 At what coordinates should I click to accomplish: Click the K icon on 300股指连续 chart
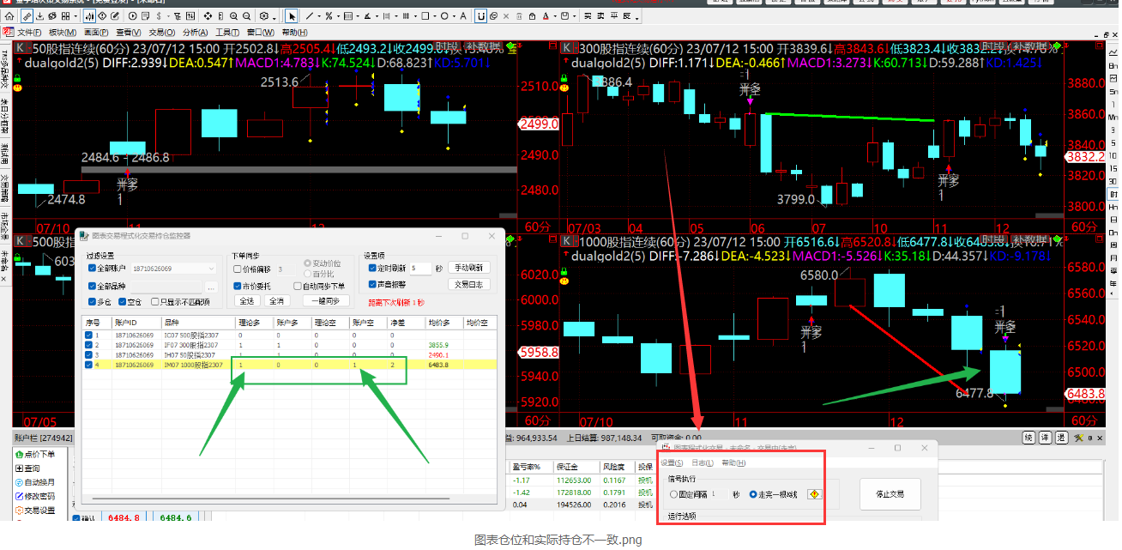pyautogui.click(x=567, y=48)
